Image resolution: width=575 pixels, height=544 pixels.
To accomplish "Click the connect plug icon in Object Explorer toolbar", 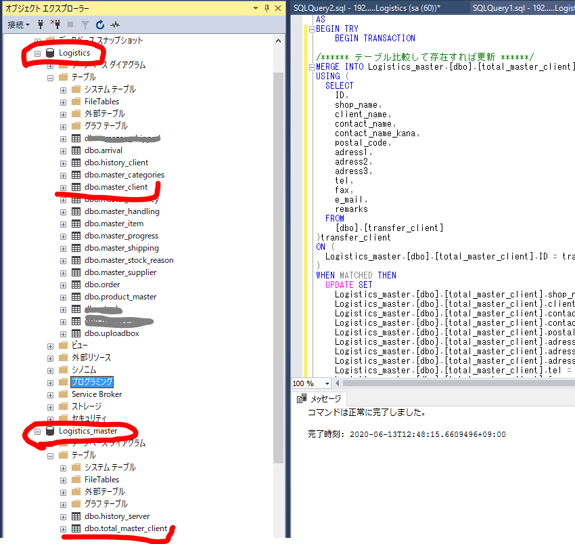I will pos(41,24).
